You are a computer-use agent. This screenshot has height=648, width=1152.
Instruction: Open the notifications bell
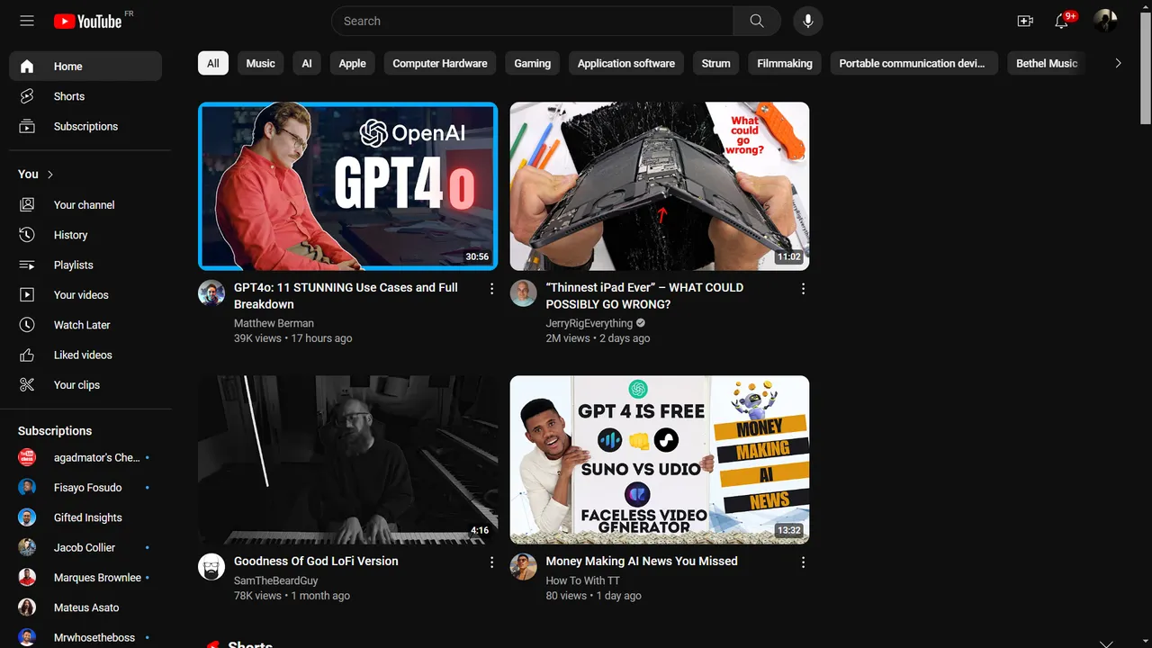pos(1062,21)
